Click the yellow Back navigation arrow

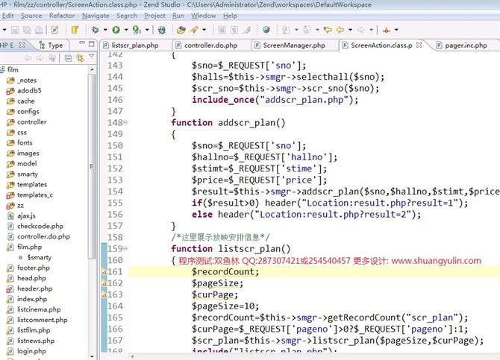(340, 30)
